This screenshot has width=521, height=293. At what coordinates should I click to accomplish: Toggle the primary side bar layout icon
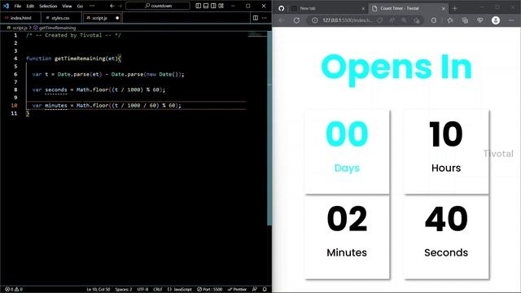pos(199,6)
